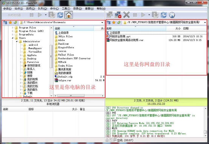This screenshot has width=209, height=144.
Task: Select WeChat Files folder in local list
Action: (x=66, y=55)
